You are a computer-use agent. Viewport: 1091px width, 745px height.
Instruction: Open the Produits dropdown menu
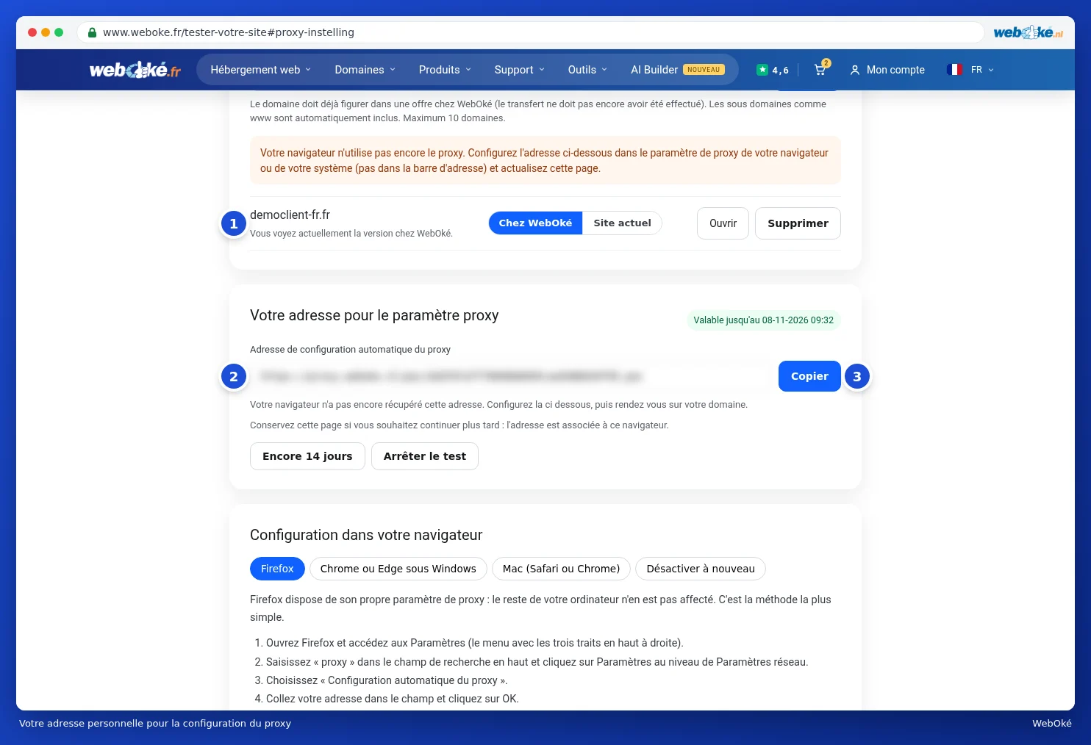click(x=445, y=70)
